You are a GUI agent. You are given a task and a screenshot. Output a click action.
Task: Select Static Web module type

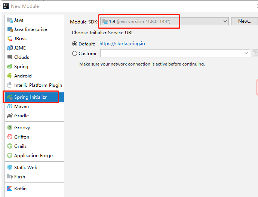click(34, 167)
